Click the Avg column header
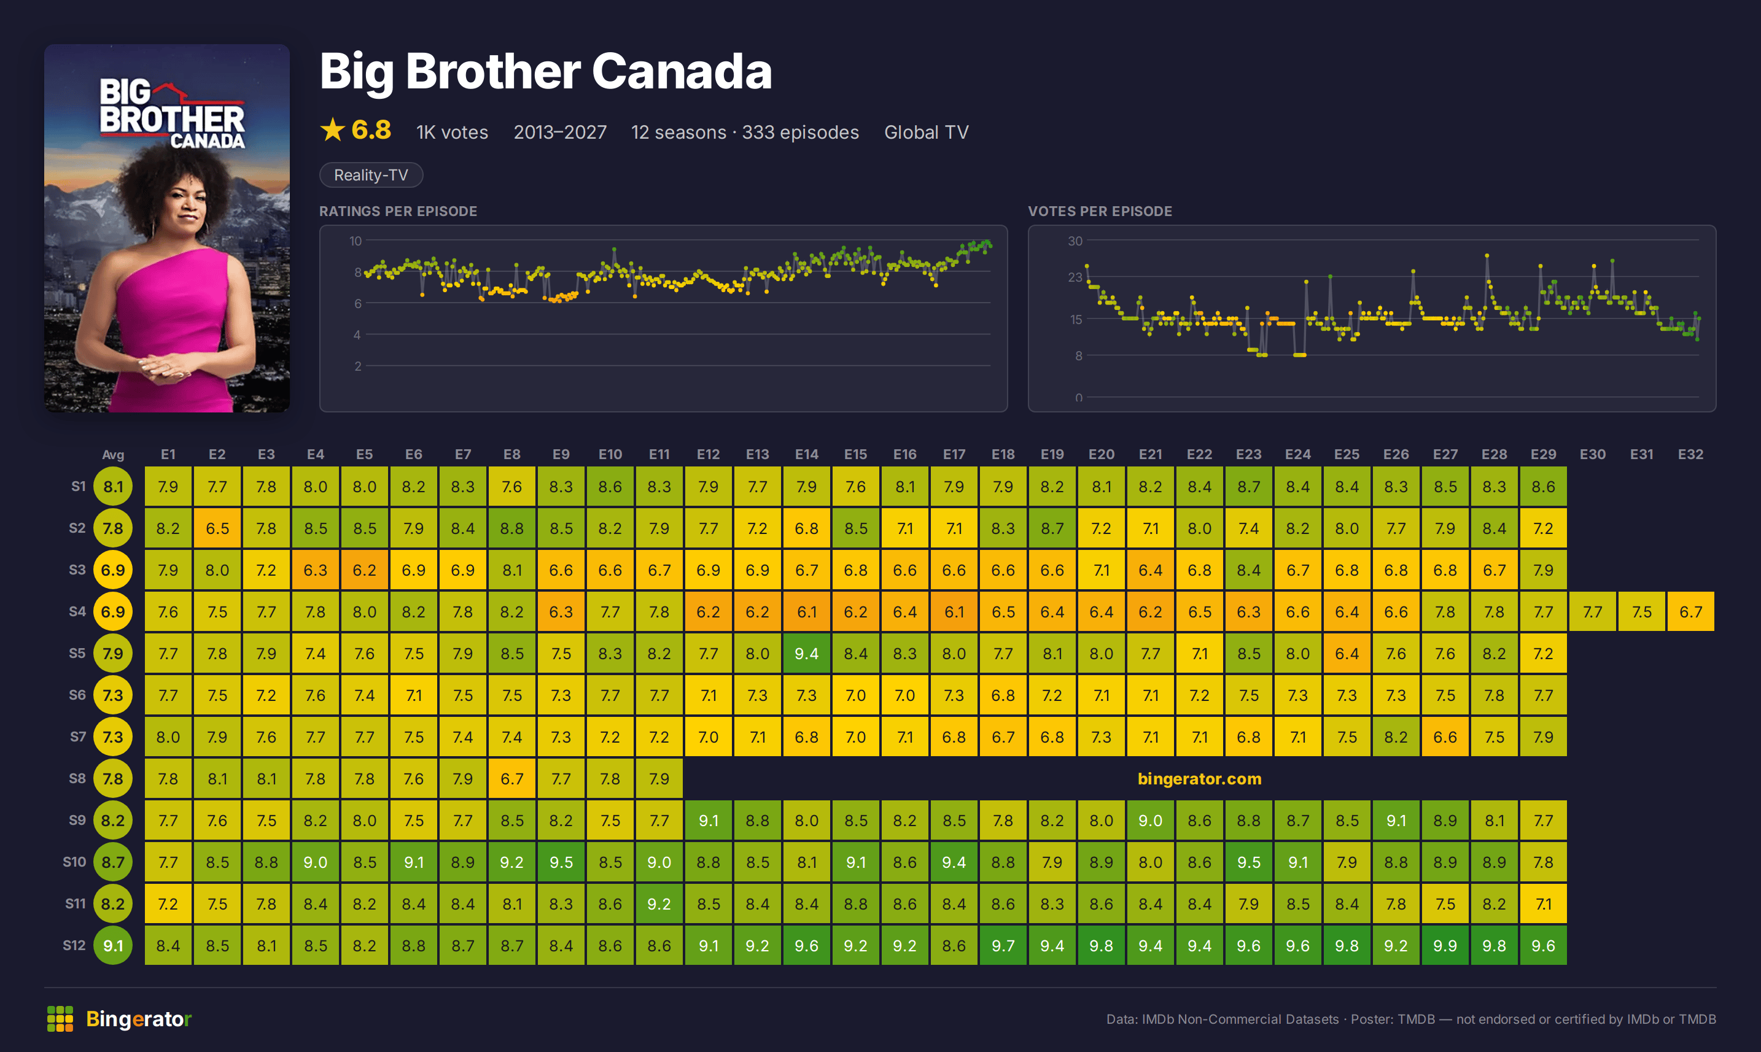Image resolution: width=1761 pixels, height=1052 pixels. click(x=113, y=454)
